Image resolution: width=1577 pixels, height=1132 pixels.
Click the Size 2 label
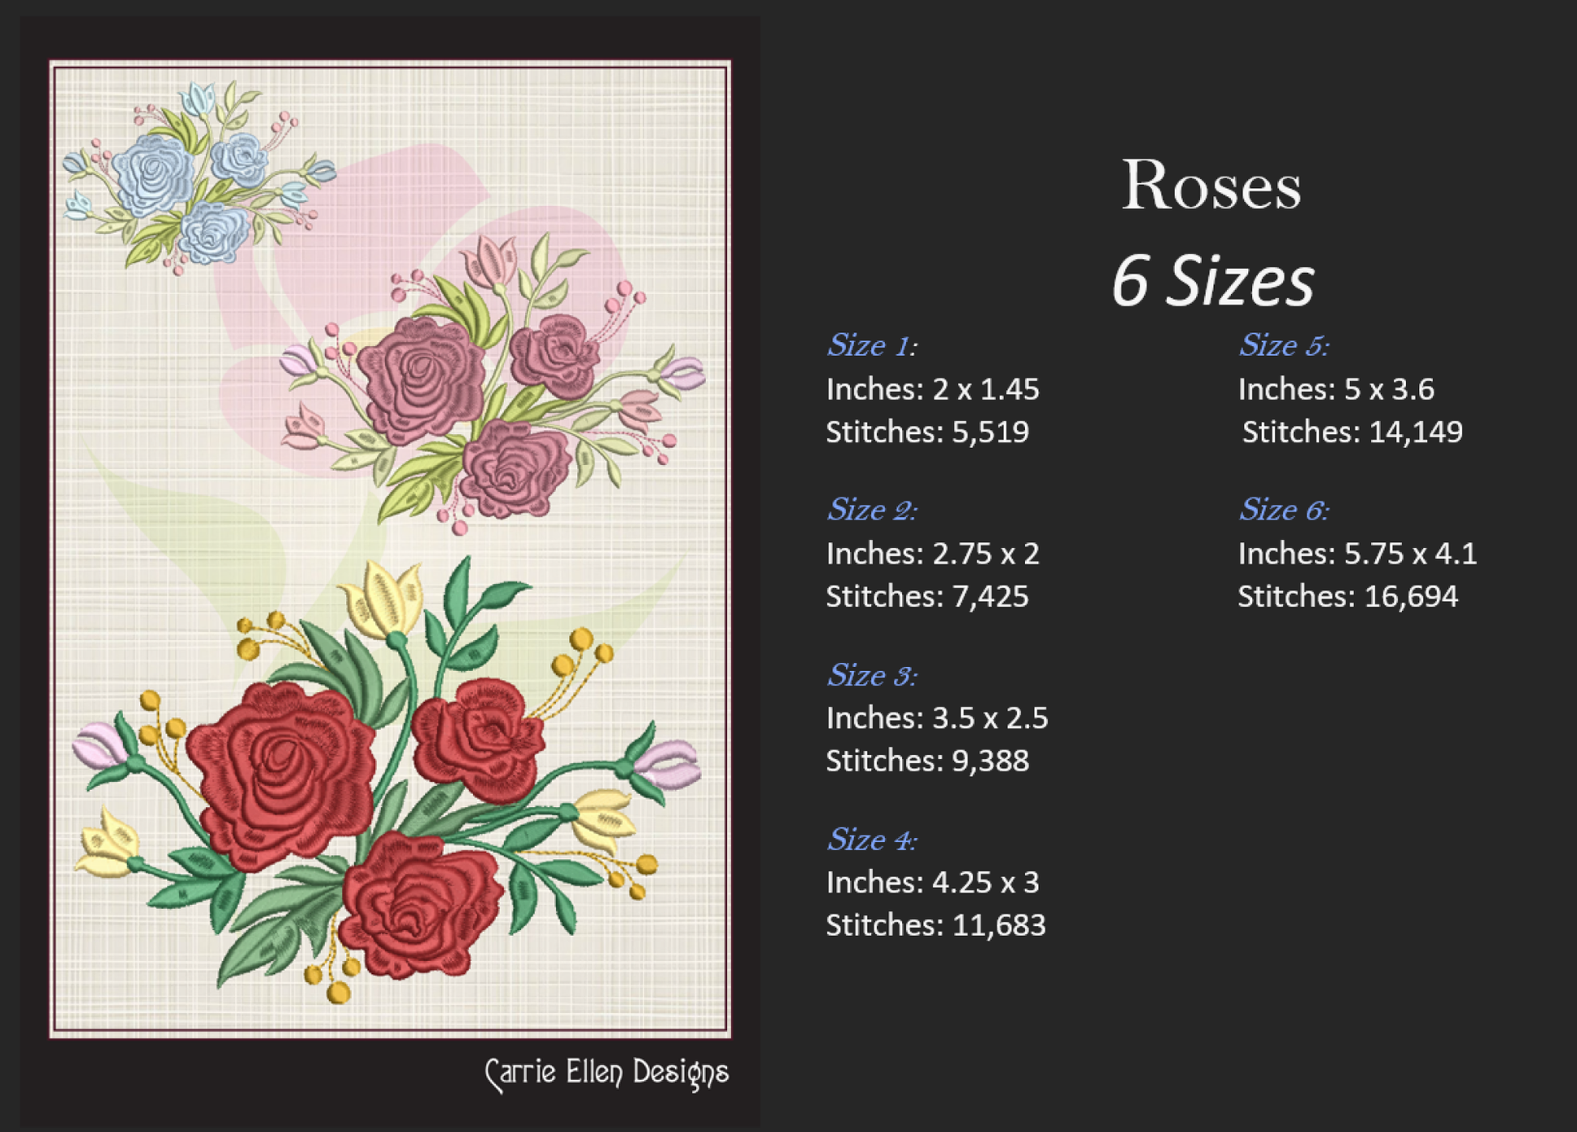click(x=871, y=510)
